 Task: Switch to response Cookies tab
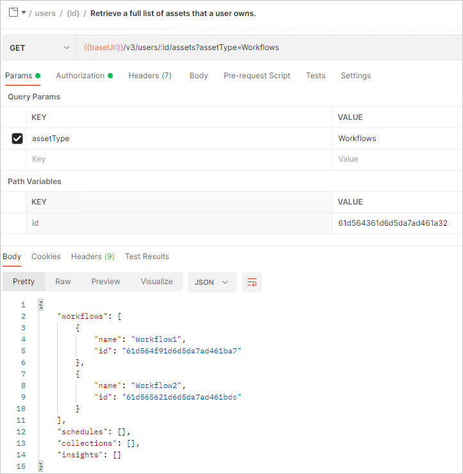tap(46, 257)
